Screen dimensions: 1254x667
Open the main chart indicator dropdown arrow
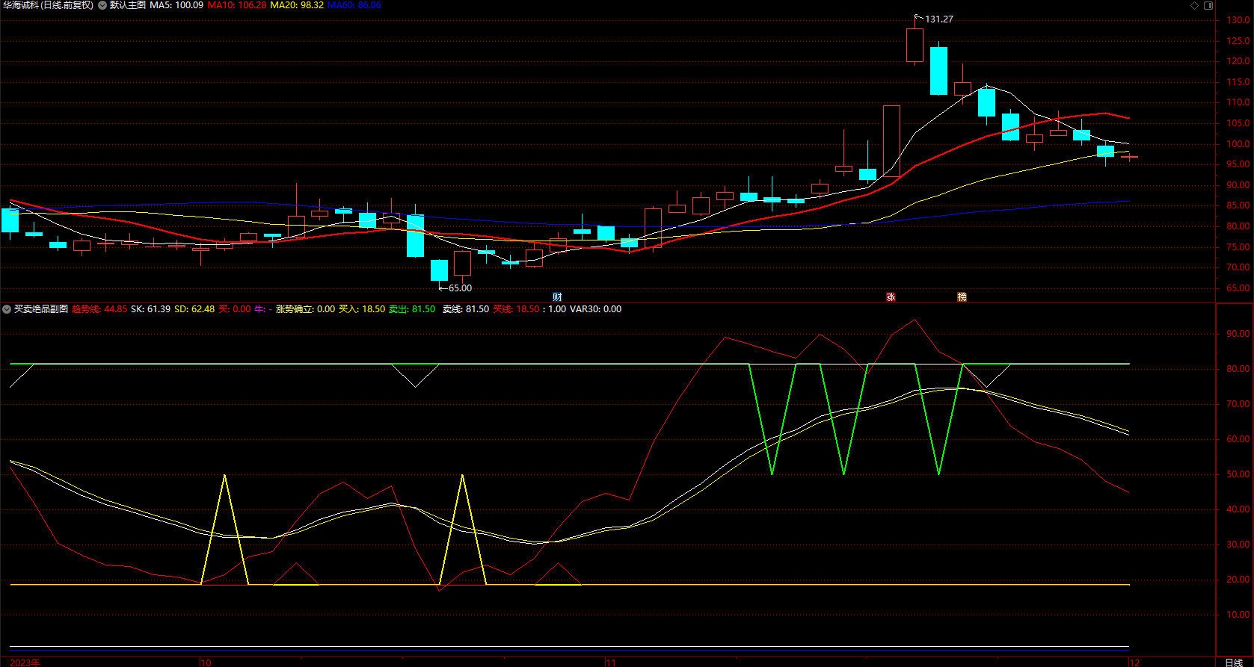click(102, 5)
